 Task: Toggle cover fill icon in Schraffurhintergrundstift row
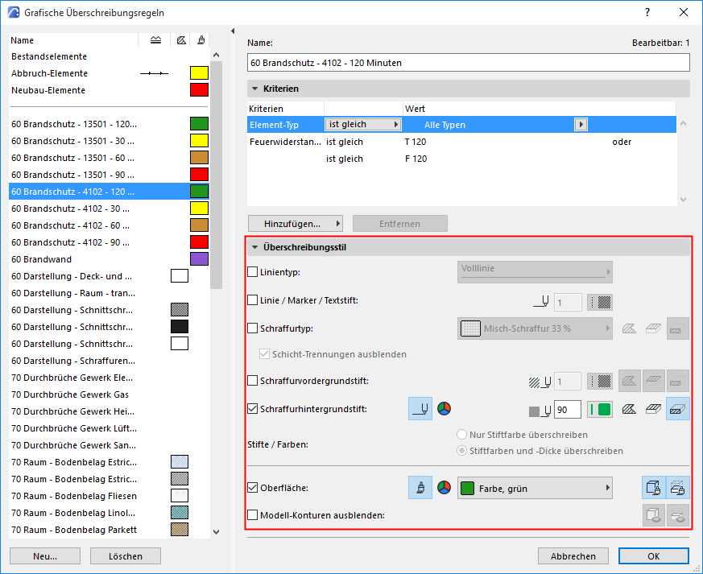point(653,409)
